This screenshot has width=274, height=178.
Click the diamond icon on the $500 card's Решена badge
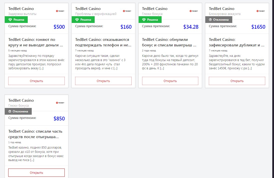10,20
